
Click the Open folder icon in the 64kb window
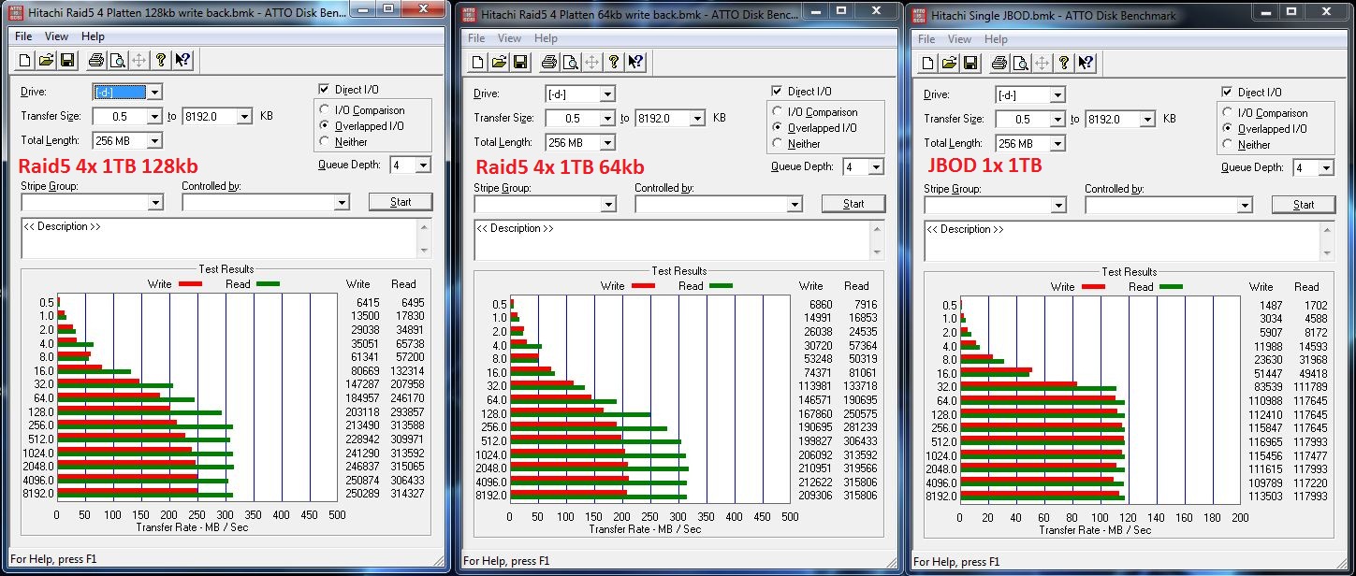(499, 63)
